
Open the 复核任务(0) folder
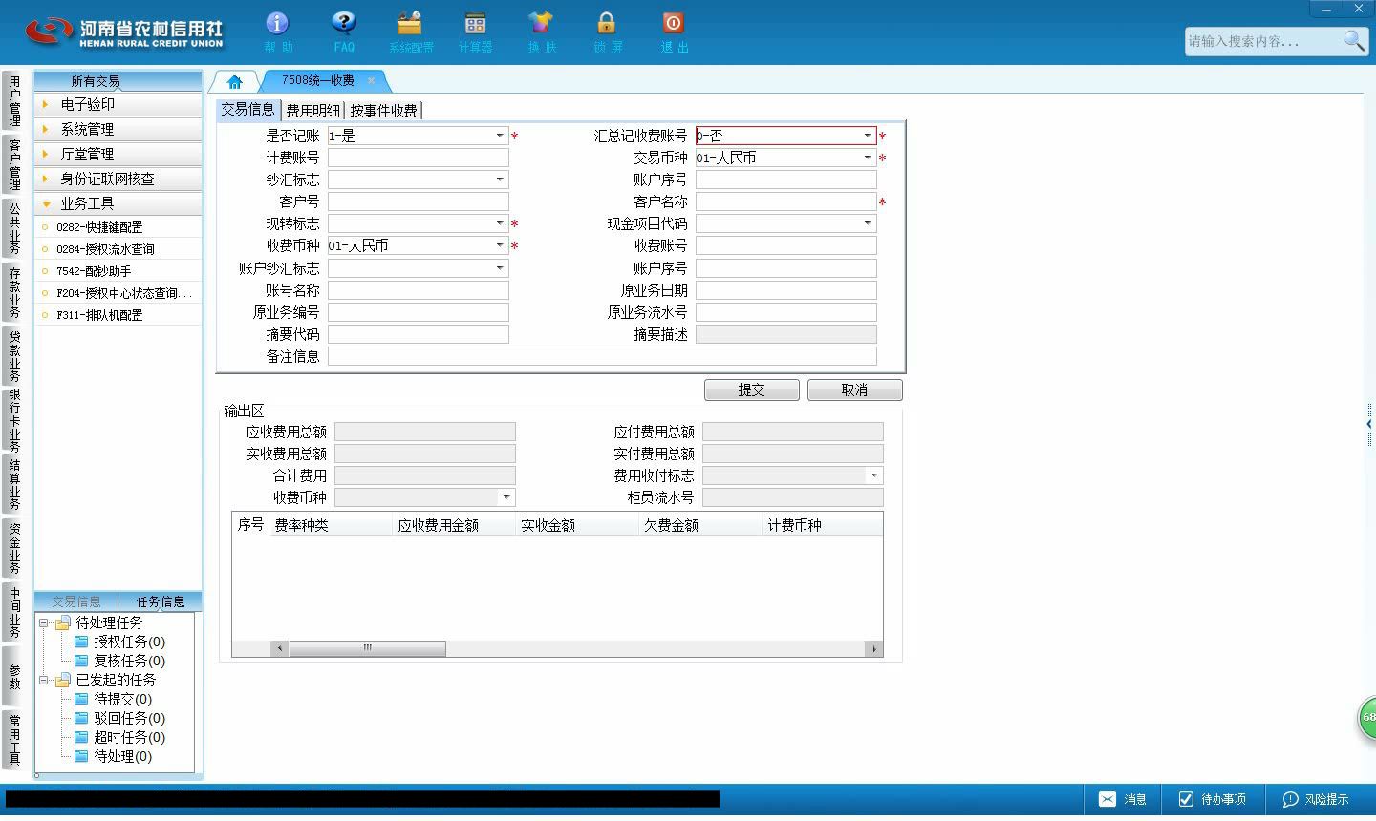click(x=119, y=661)
